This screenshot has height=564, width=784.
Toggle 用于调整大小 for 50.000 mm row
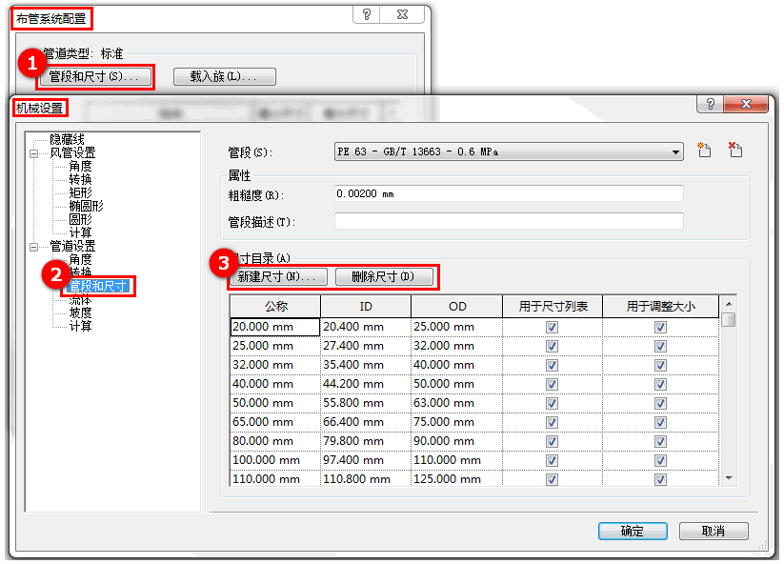point(660,403)
